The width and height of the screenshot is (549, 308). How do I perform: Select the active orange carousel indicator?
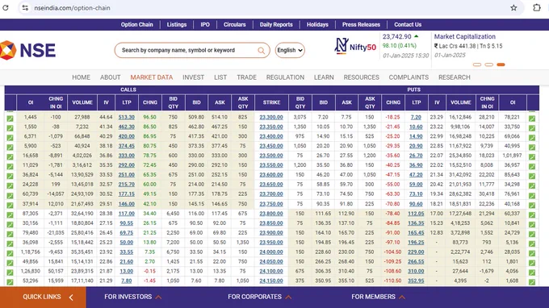(501, 65)
